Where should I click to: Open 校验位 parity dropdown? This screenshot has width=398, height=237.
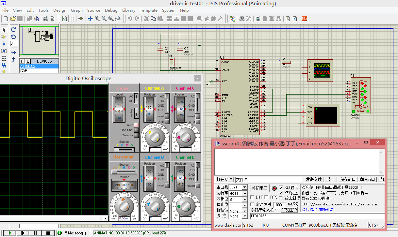coord(244,211)
